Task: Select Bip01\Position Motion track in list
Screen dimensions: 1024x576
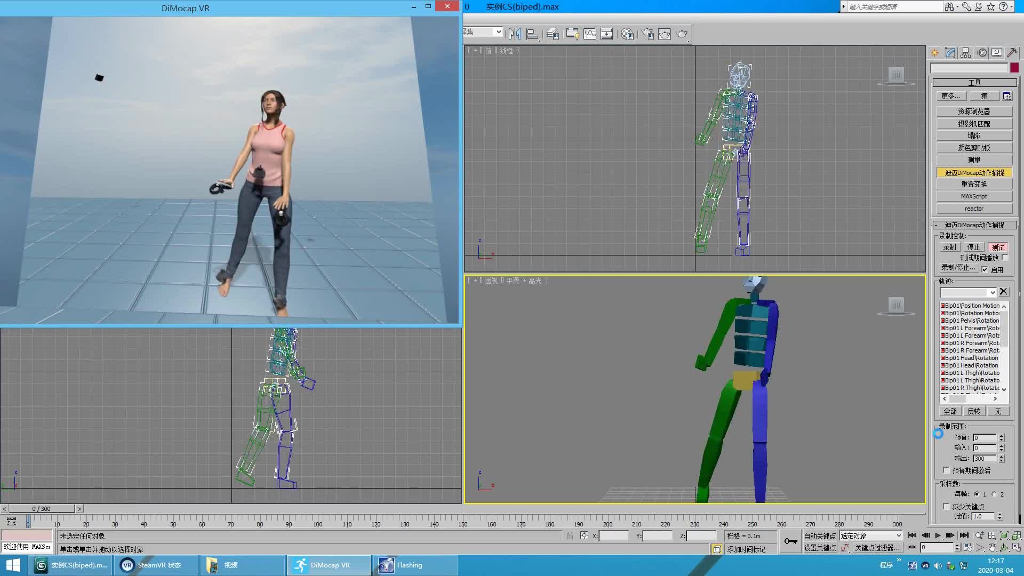Action: click(x=970, y=306)
